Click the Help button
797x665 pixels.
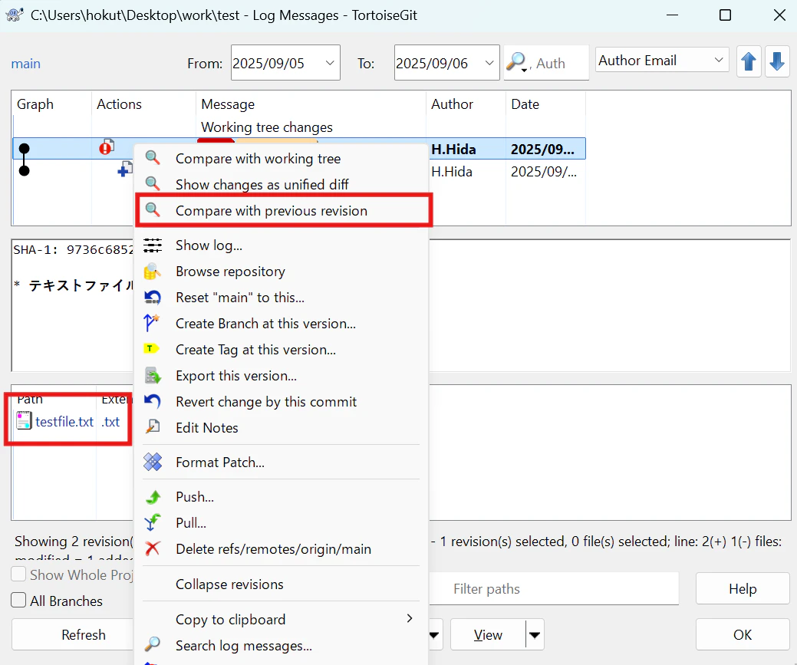(x=742, y=589)
